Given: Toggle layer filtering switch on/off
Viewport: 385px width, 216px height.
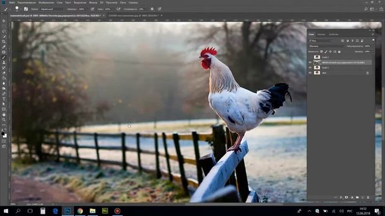Looking at the screenshot, I should point(373,40).
